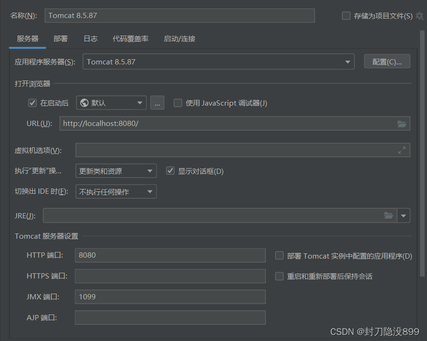Disable the 显示对话框 checkbox
427x341 pixels.
click(x=171, y=171)
